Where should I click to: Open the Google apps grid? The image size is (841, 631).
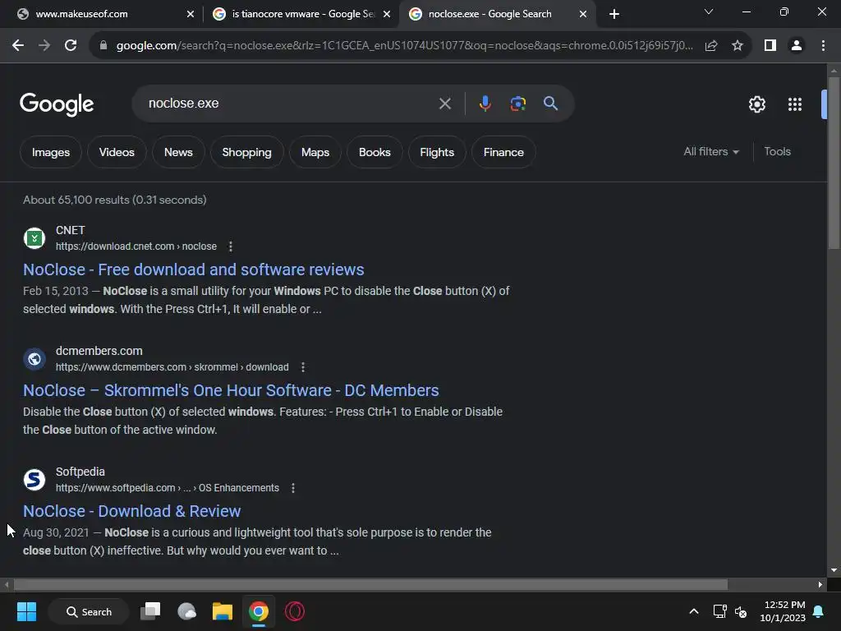pos(795,104)
